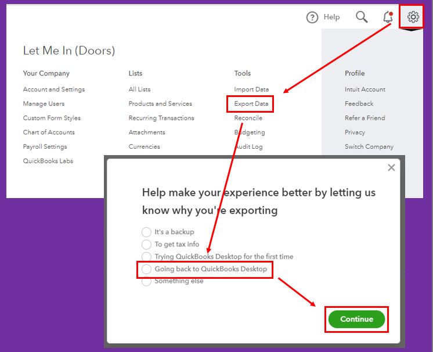Click the "Profile" column heading
Viewport: 433px width, 352px height.
pos(355,73)
